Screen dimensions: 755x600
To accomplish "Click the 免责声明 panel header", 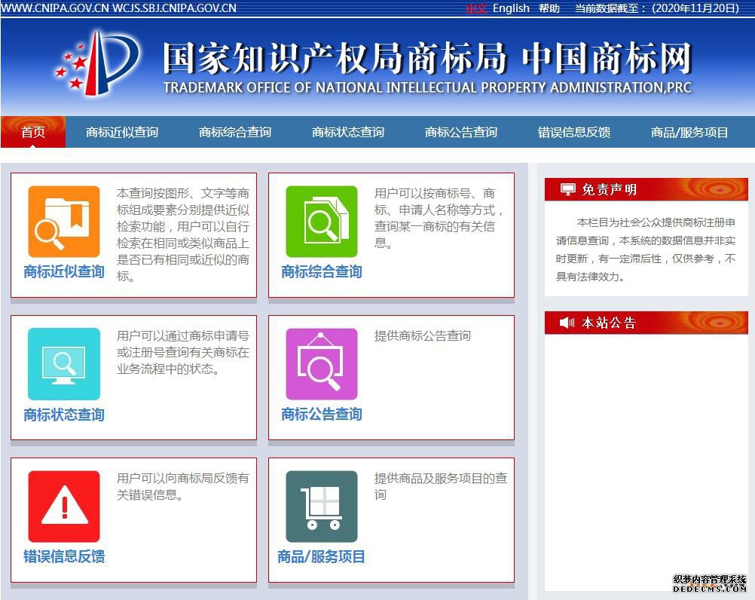I will tap(646, 189).
